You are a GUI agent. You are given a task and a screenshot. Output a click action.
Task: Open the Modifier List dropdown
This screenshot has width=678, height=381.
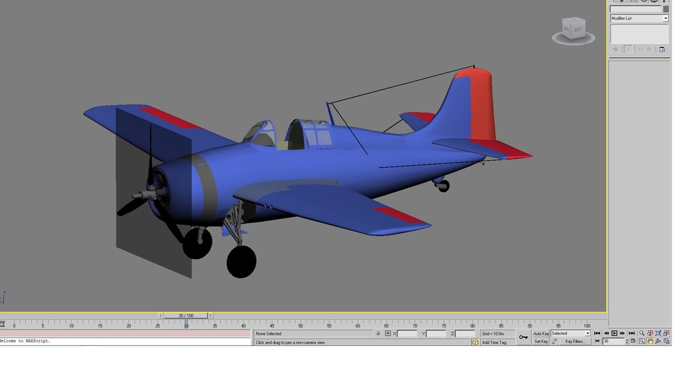[639, 18]
